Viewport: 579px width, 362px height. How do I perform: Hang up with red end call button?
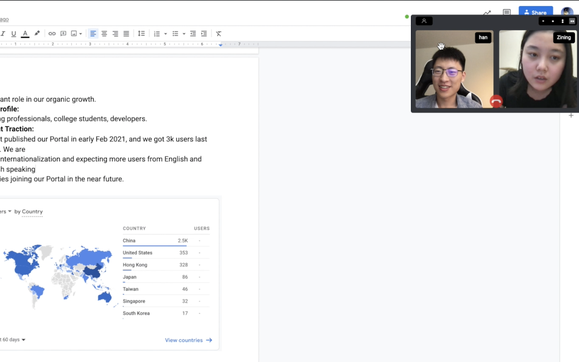496,101
